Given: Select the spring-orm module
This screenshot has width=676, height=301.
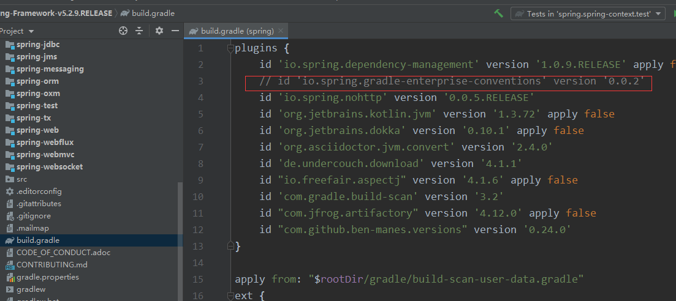Looking at the screenshot, I should (x=37, y=81).
